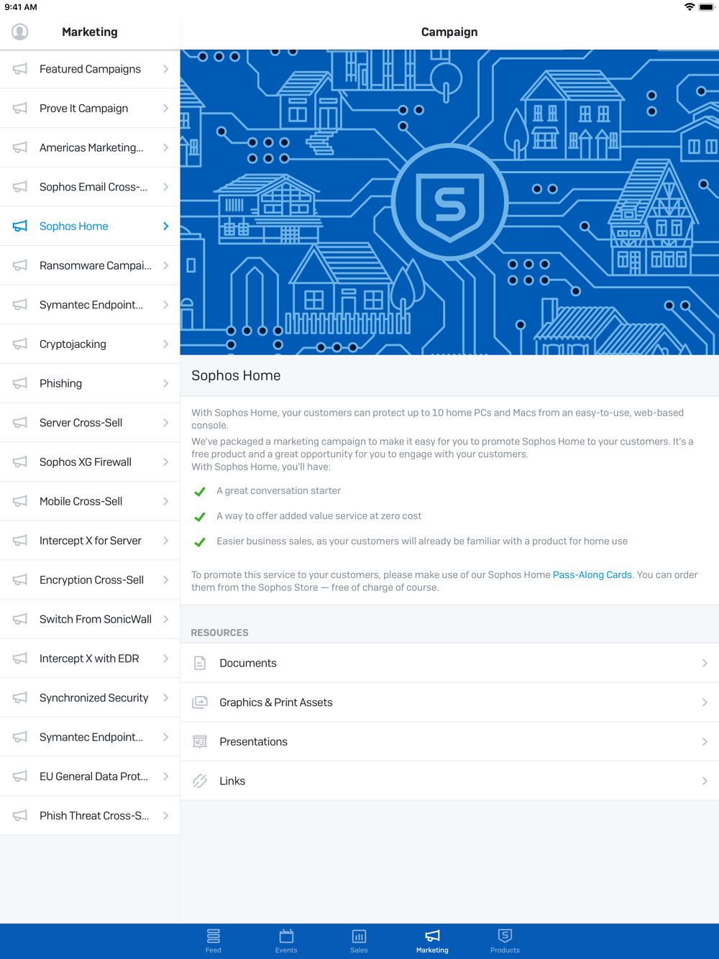Click the megaphone icon beside Sophos XG Firewall

click(20, 462)
